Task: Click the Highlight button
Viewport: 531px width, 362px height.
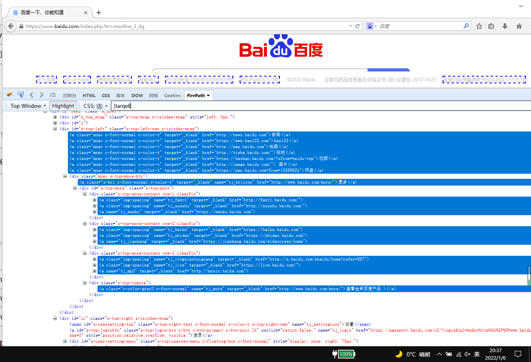Action: [x=63, y=106]
